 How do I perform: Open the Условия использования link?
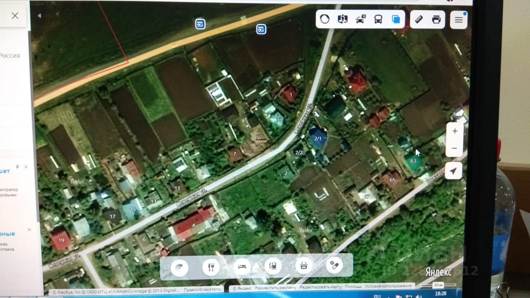[388, 286]
